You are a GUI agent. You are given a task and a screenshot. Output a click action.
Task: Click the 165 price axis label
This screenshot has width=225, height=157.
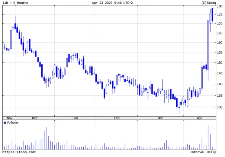[x=220, y=33]
